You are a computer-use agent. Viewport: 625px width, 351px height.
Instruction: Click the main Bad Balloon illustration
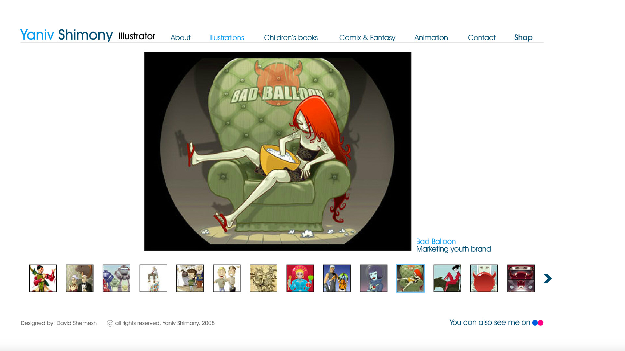(x=278, y=151)
